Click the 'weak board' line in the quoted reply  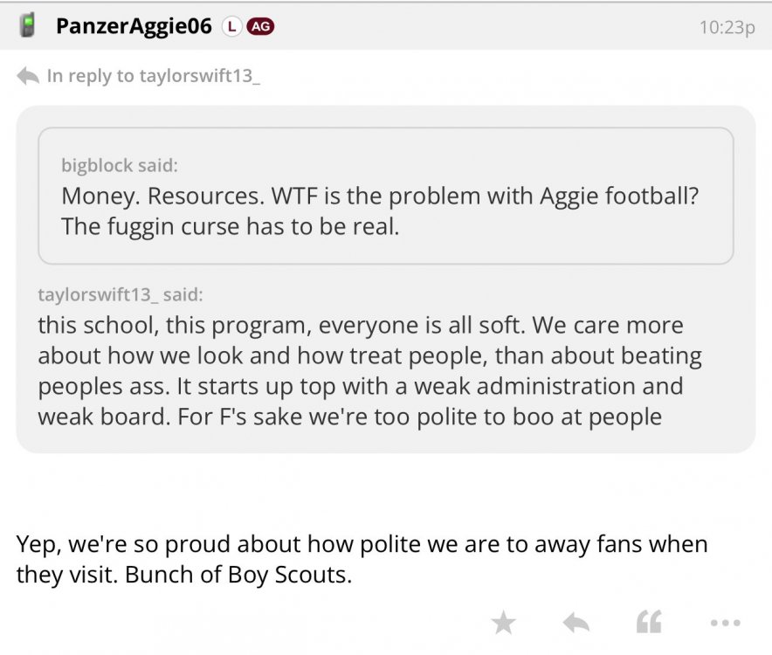(349, 417)
